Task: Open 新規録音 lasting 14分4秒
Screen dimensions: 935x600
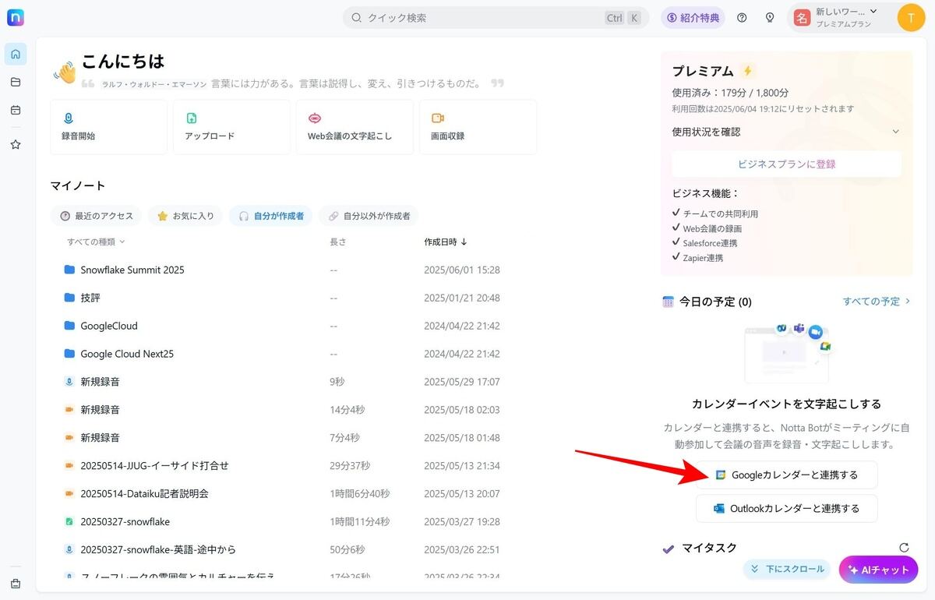Action: click(100, 410)
